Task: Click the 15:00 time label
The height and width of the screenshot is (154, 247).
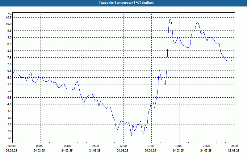Action: (x=151, y=146)
